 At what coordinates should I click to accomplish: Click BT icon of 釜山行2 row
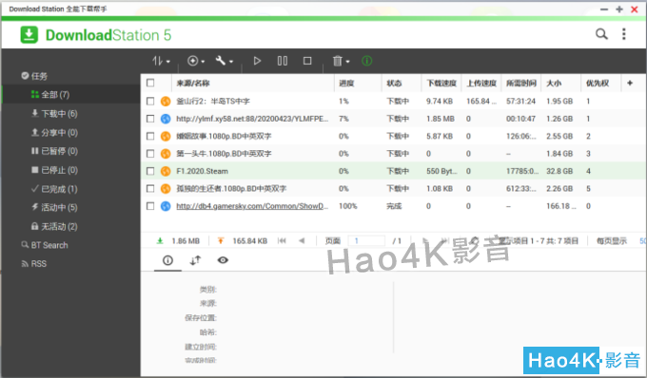[166, 101]
